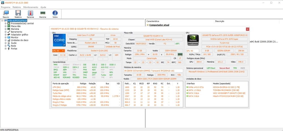Close the Resumo do sistema window

pos(248,29)
